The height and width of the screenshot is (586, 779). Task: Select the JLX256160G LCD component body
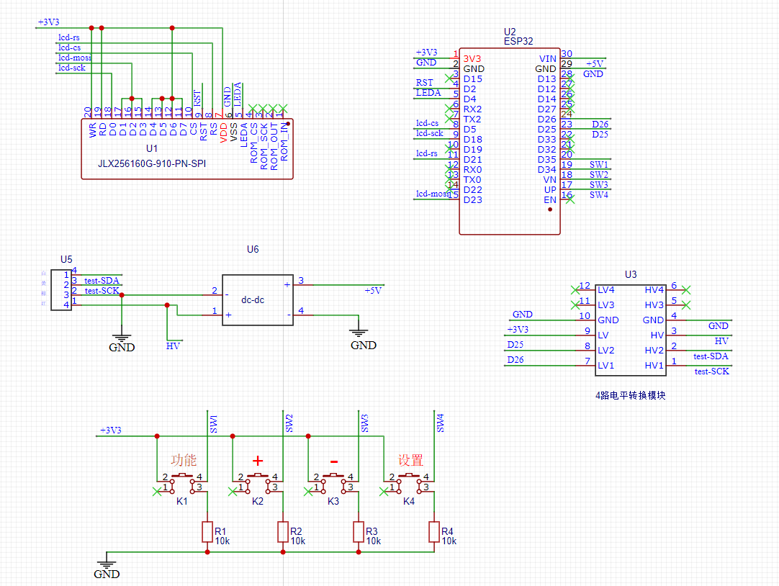pyautogui.click(x=187, y=149)
